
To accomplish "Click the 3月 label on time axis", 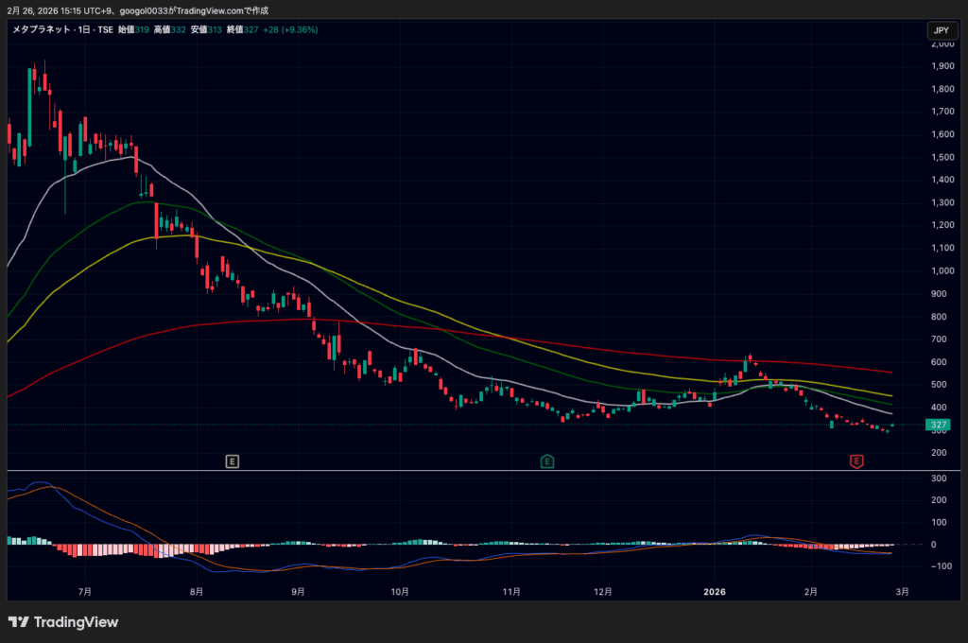I will [902, 592].
